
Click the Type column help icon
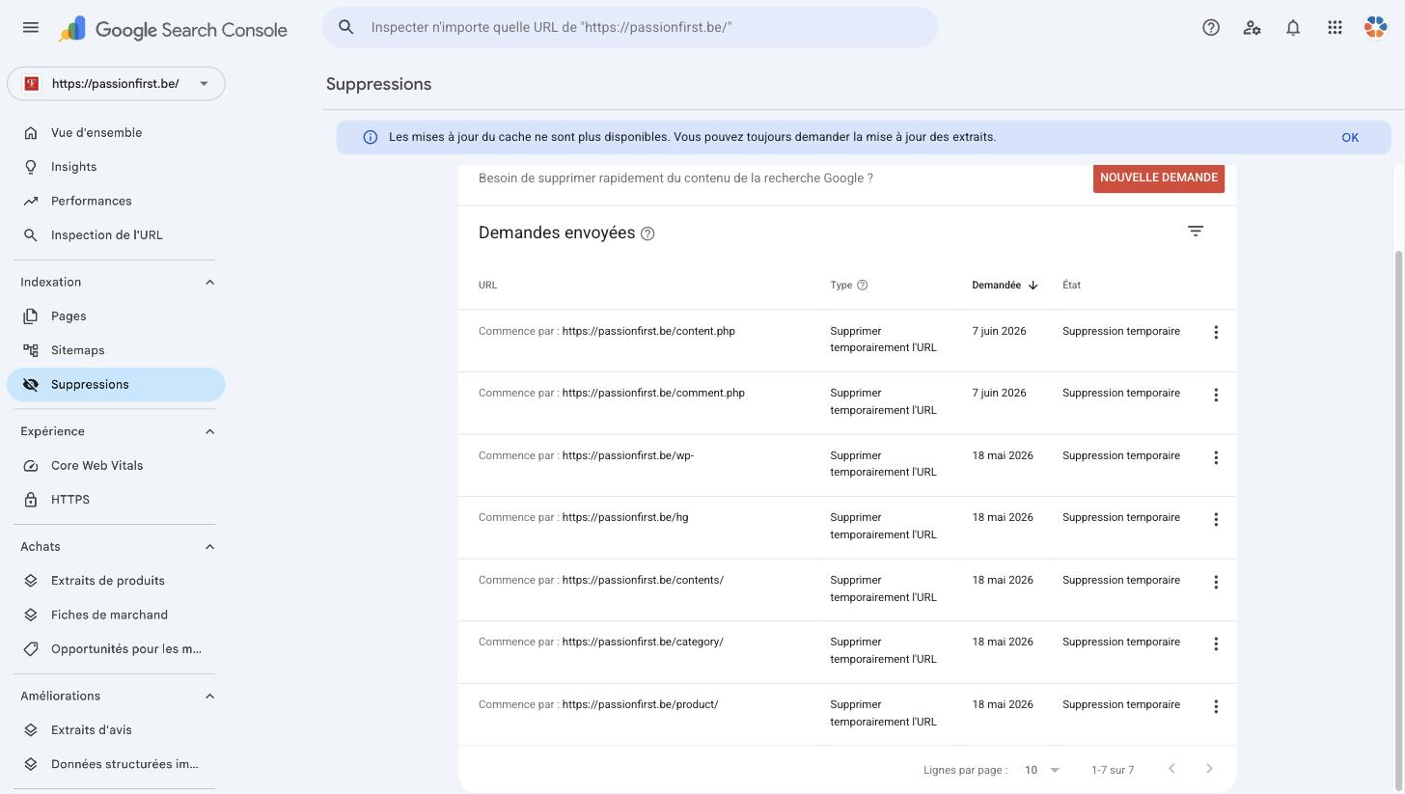tap(863, 286)
